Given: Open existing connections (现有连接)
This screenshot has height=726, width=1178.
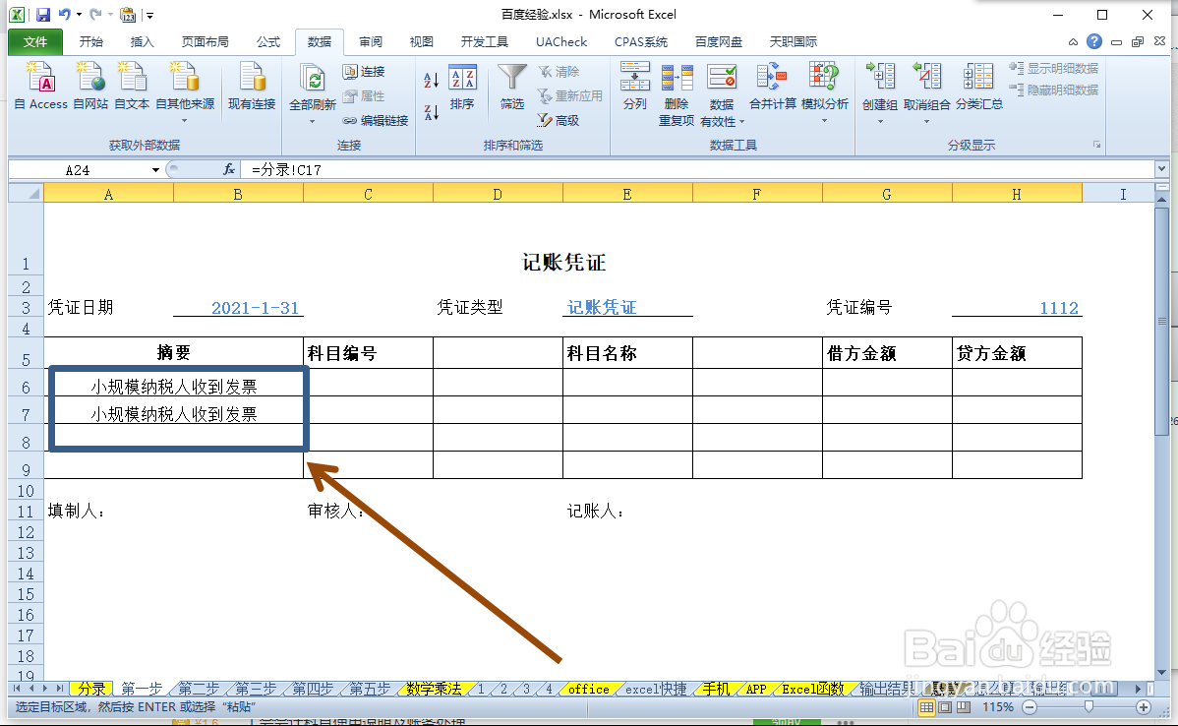Looking at the screenshot, I should pyautogui.click(x=252, y=87).
